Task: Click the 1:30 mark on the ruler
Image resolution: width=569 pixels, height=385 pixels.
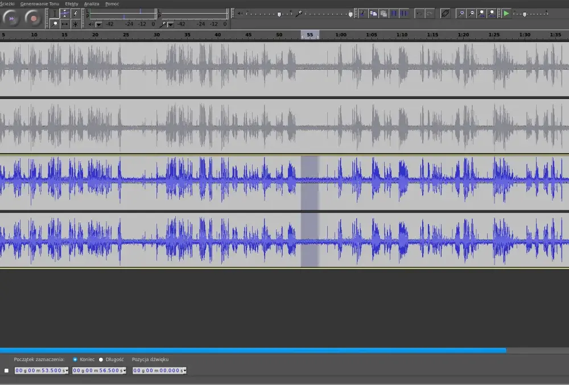Action: click(x=525, y=35)
